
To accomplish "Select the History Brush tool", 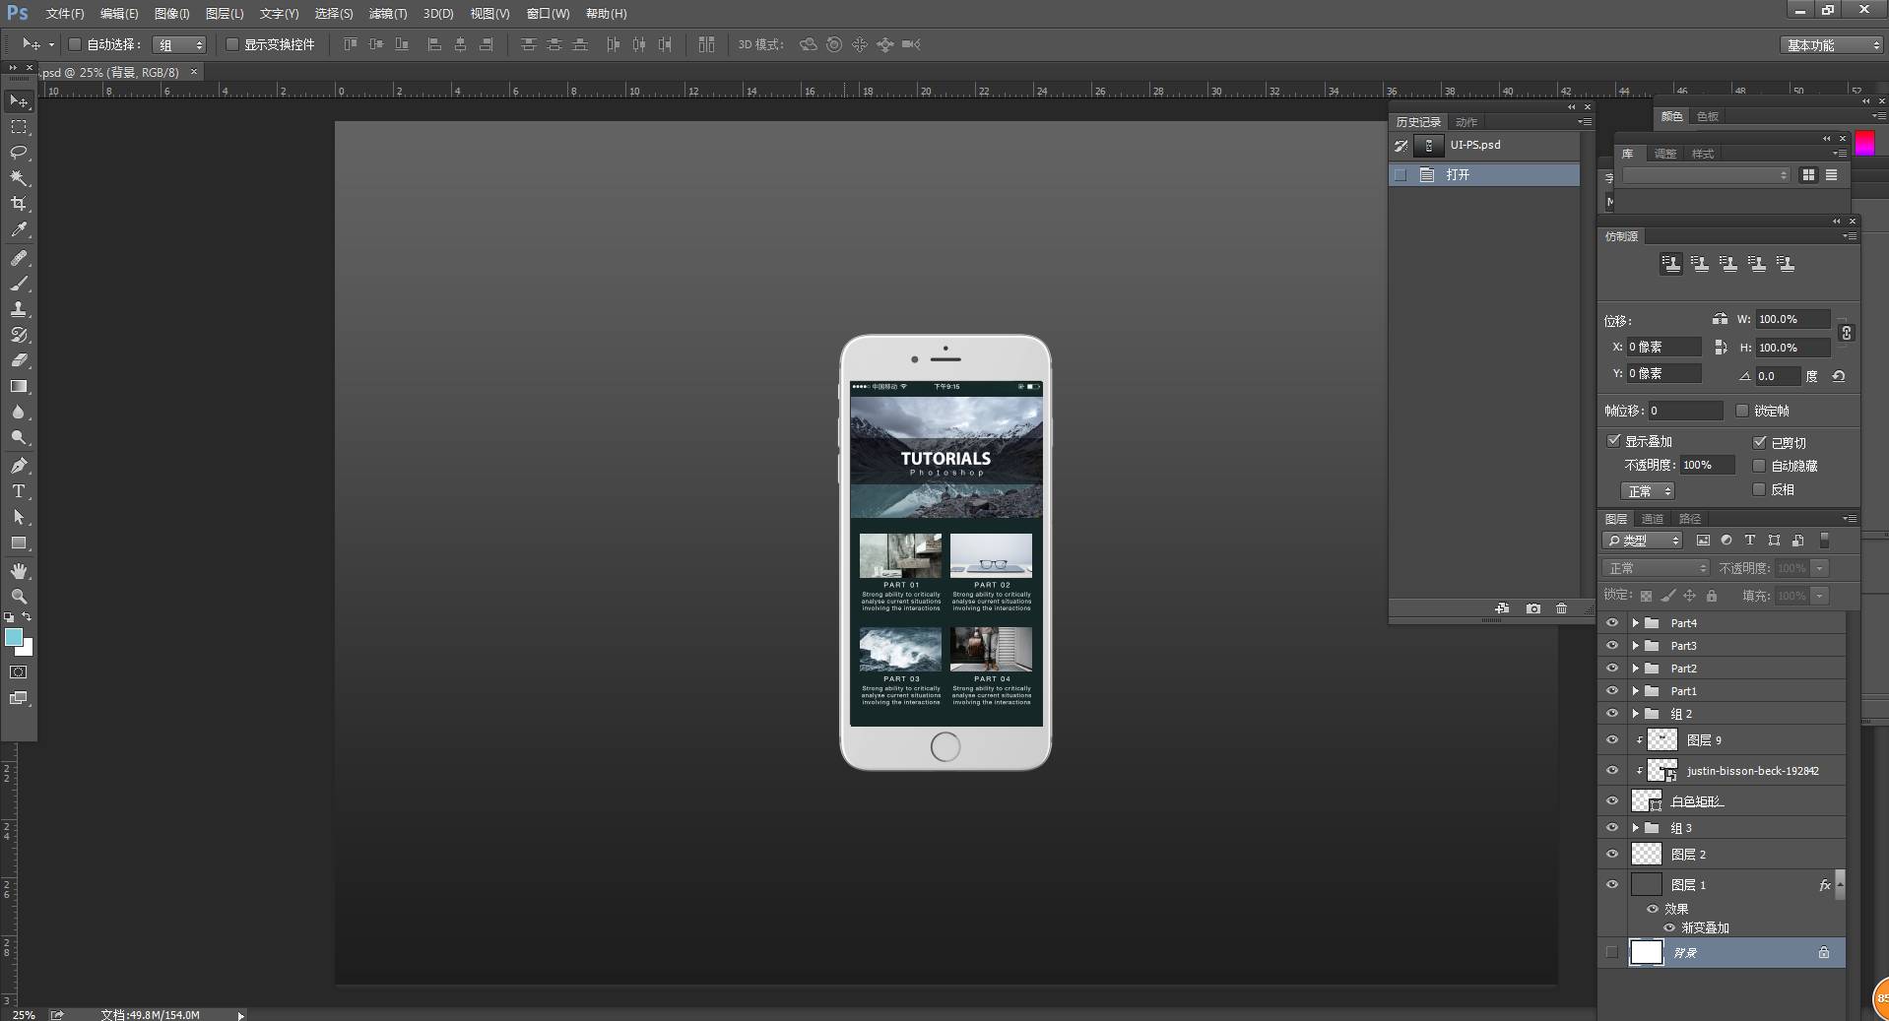I will [x=19, y=335].
